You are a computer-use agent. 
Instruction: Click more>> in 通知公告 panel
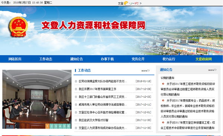point(212,70)
